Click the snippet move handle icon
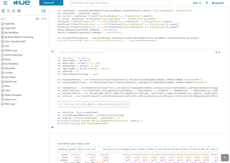The image size is (230, 163). pos(216,52)
